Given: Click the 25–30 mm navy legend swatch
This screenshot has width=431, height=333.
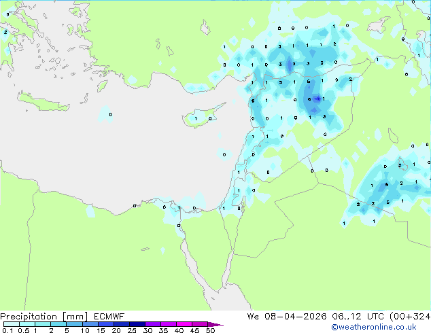Looking at the screenshot, I should [137, 324].
